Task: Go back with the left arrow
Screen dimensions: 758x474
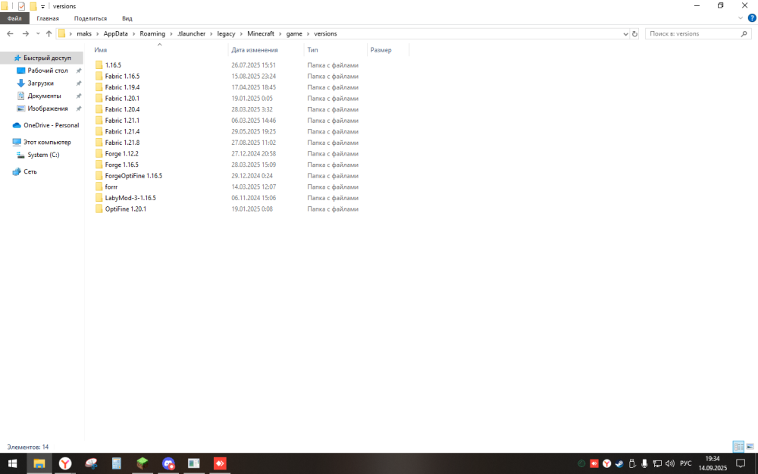Action: [10, 34]
